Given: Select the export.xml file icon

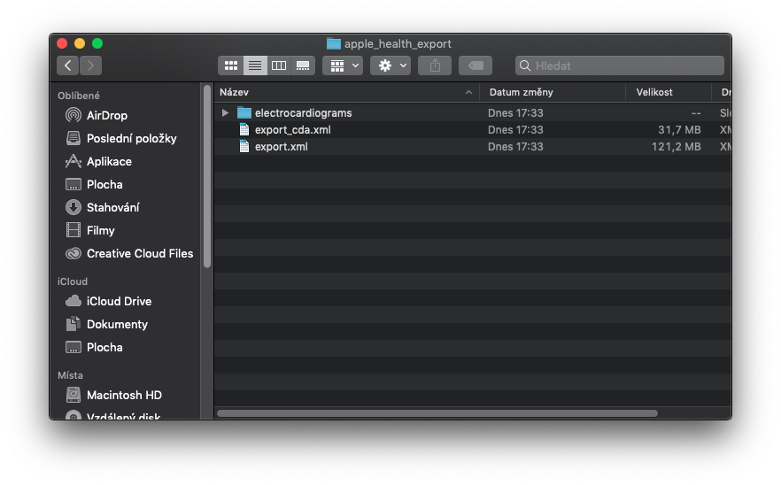Looking at the screenshot, I should pyautogui.click(x=244, y=147).
